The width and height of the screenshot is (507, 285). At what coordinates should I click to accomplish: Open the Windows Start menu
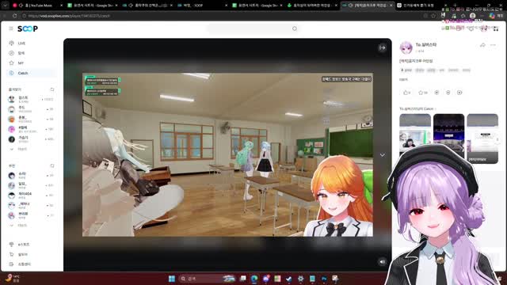[172, 279]
